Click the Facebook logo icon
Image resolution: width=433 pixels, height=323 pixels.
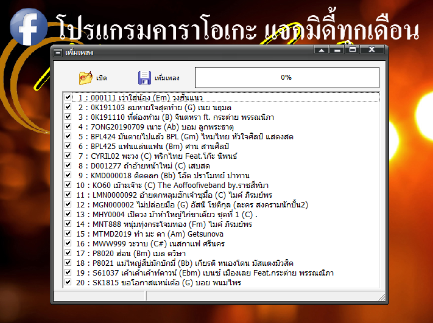(29, 27)
